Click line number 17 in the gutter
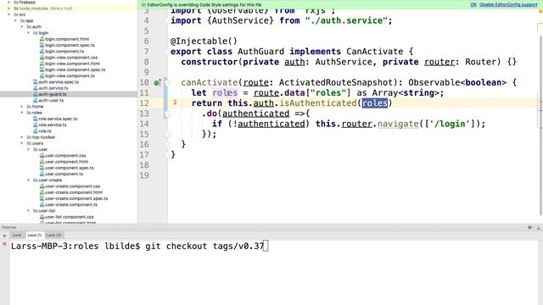Viewport: 543px width, 305px height. point(144,154)
